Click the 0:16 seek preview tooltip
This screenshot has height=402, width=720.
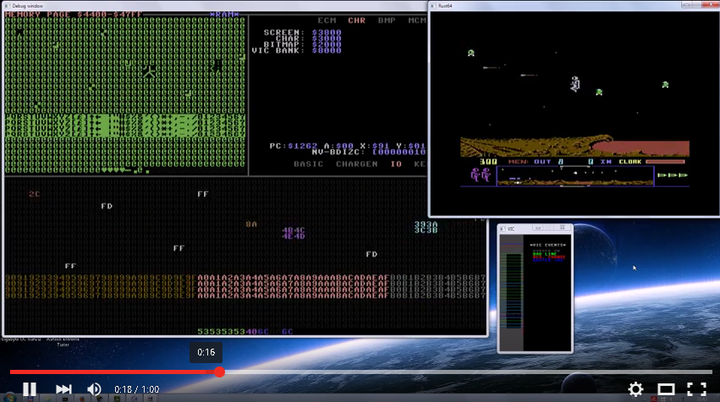click(206, 352)
